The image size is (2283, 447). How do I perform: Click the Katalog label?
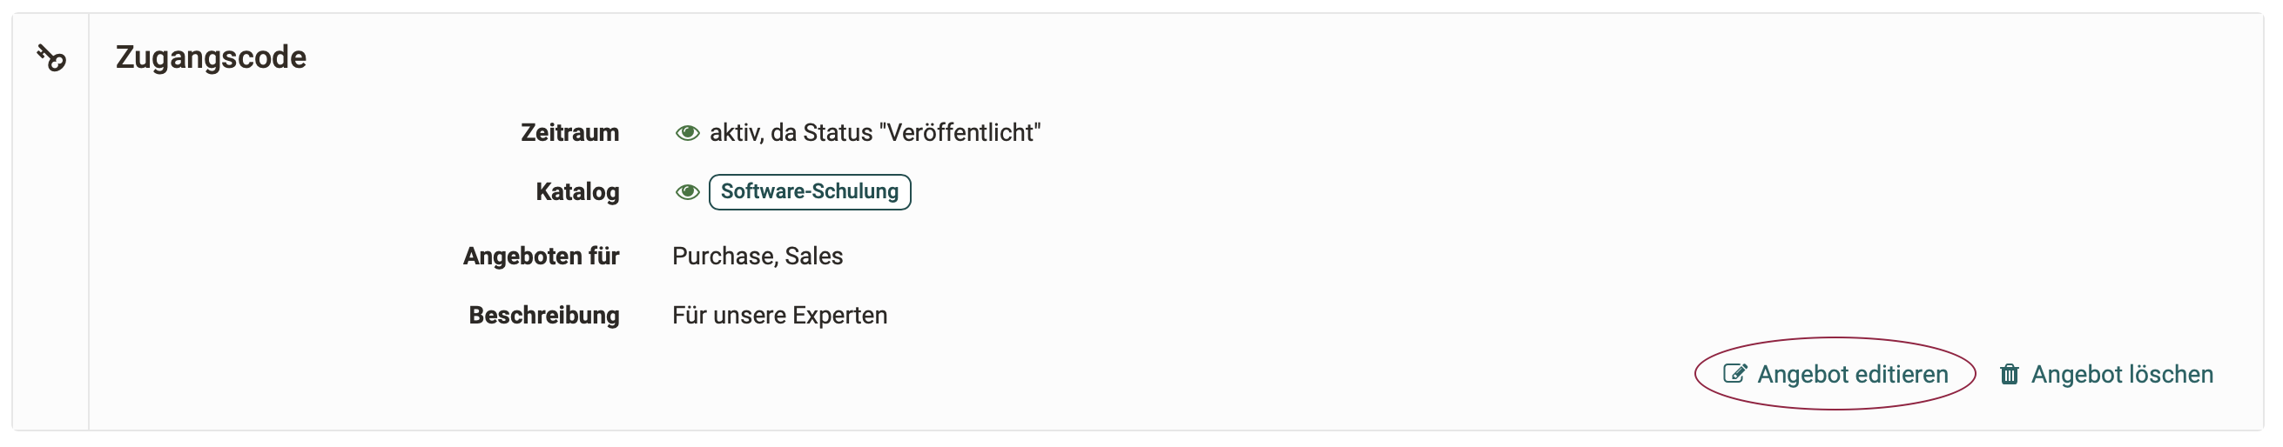click(x=577, y=192)
